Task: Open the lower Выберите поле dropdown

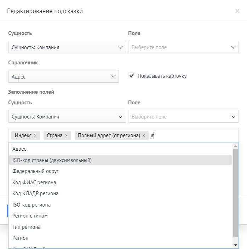Action: [x=183, y=116]
